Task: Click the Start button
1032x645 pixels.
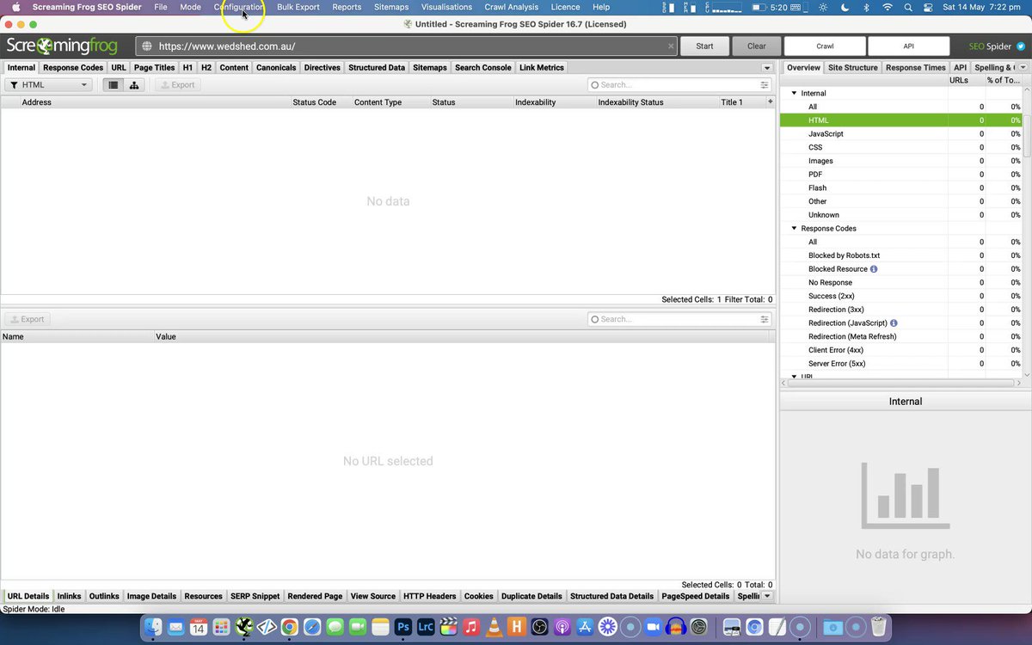Action: pos(704,46)
